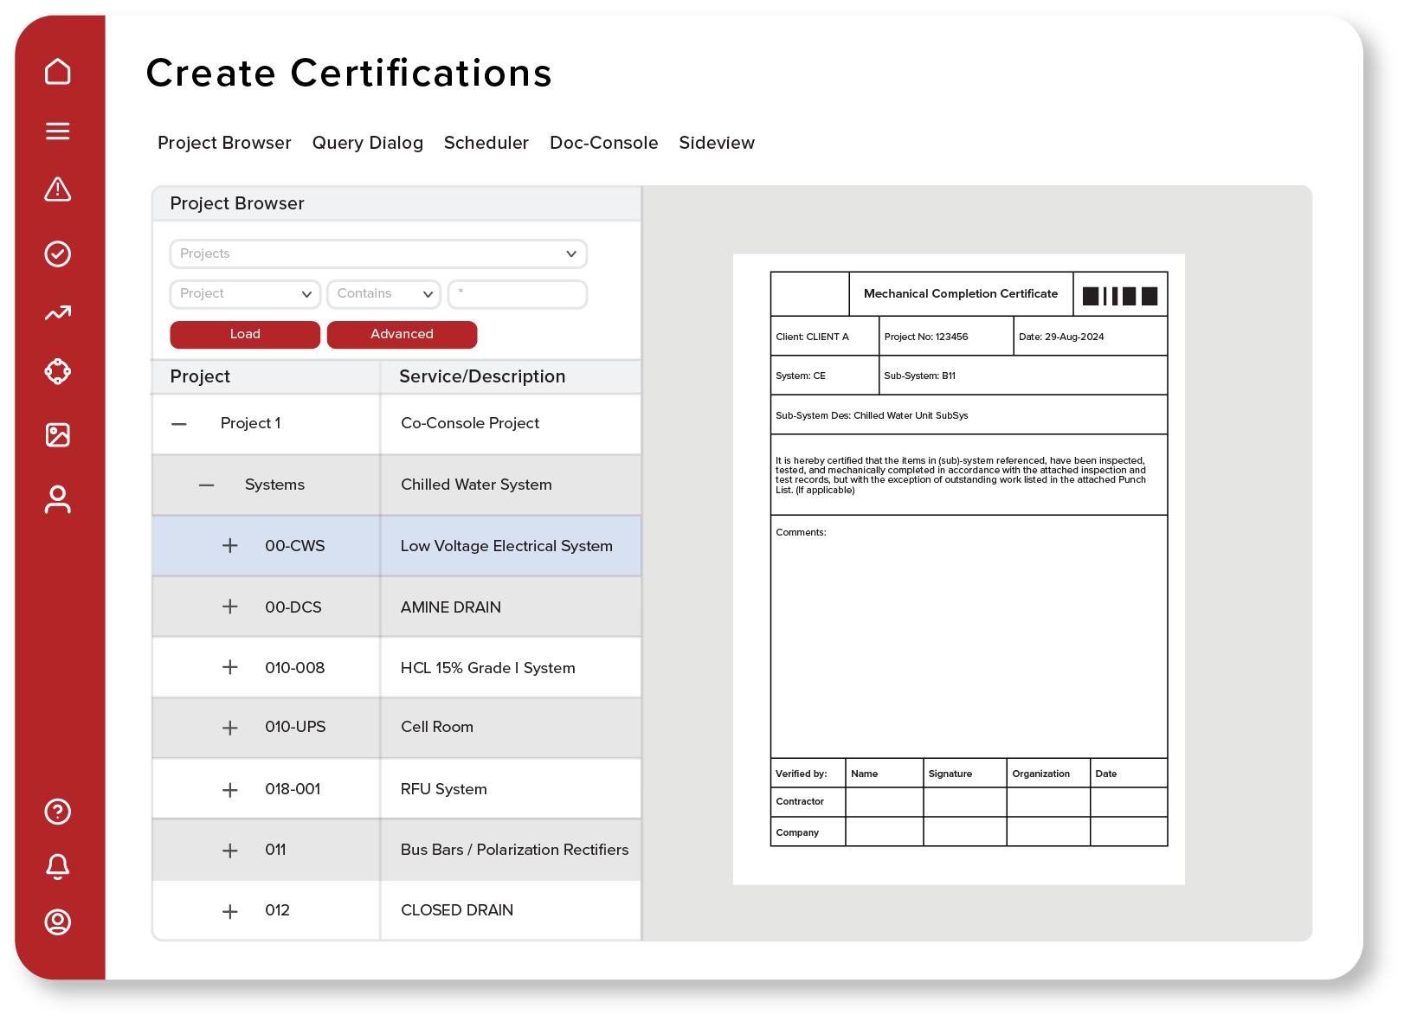Click the Chilled Water System description
Image resolution: width=1404 pixels, height=1021 pixels.
(x=476, y=485)
